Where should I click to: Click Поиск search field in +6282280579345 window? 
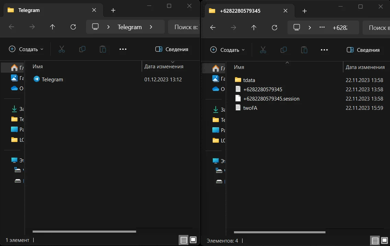[376, 27]
